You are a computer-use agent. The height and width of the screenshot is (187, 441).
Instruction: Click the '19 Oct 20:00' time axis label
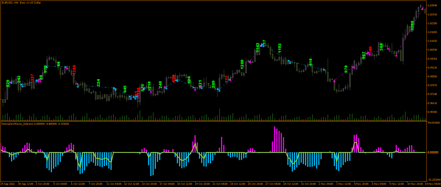click(x=203, y=184)
